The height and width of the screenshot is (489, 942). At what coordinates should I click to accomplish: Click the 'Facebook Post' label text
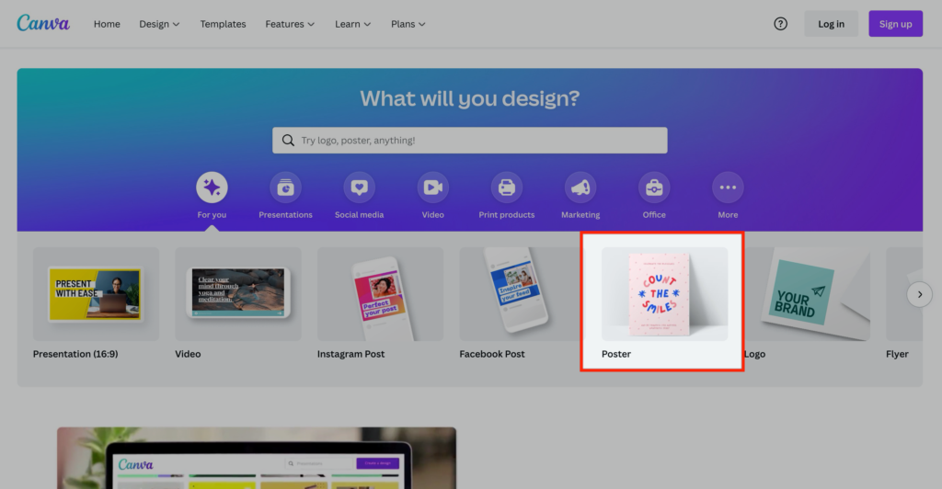492,354
